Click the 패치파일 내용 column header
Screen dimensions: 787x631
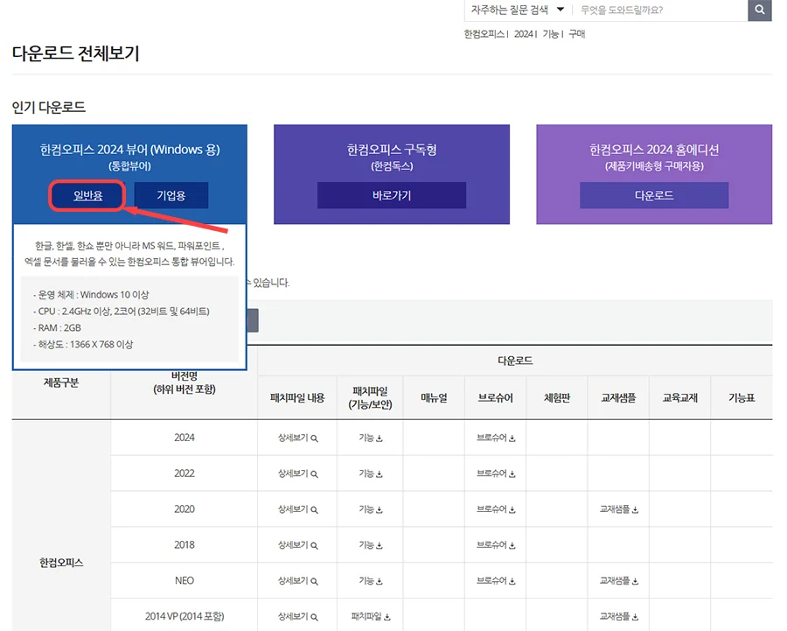297,397
